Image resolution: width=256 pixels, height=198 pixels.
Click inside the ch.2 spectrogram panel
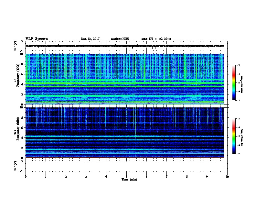(x=124, y=133)
